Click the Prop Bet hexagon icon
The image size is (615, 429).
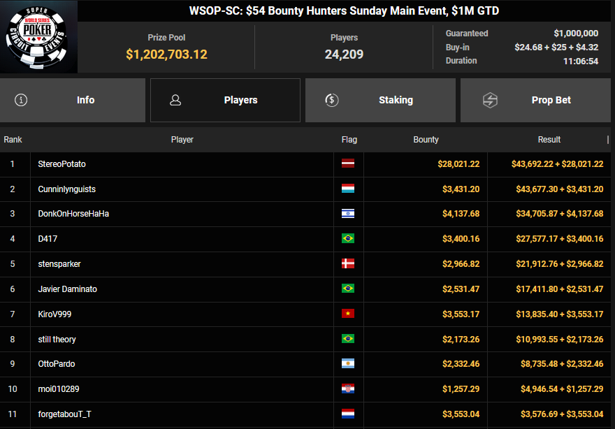(490, 100)
